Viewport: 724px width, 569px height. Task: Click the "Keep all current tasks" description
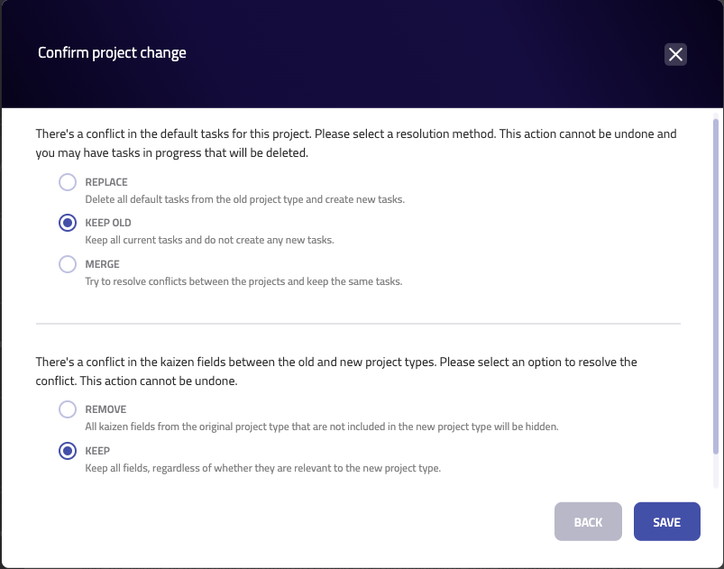(209, 240)
